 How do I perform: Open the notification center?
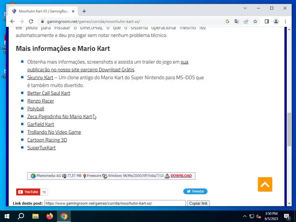click(x=287, y=216)
